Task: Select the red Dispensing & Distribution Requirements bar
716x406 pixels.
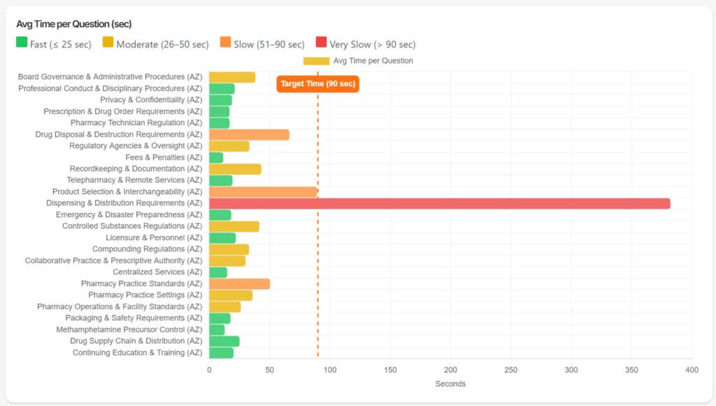Action: point(439,204)
